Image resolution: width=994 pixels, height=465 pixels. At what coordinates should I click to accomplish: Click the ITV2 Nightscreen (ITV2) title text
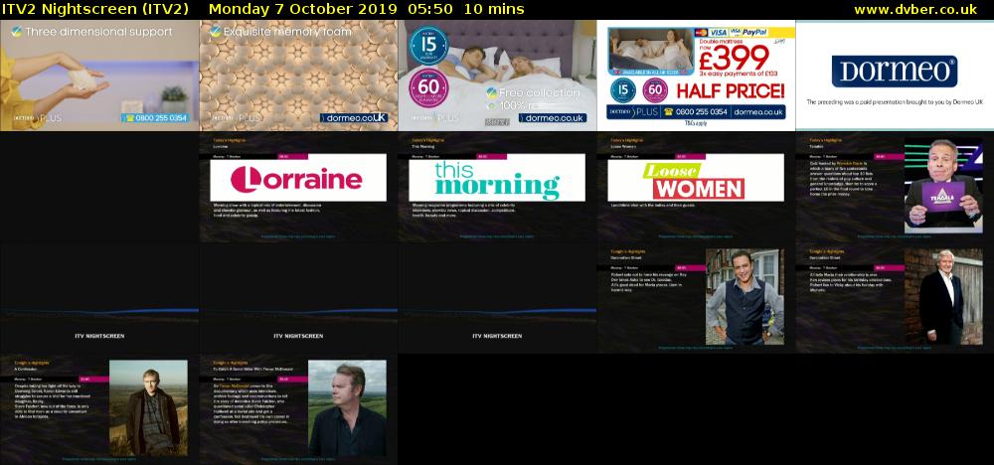point(95,10)
